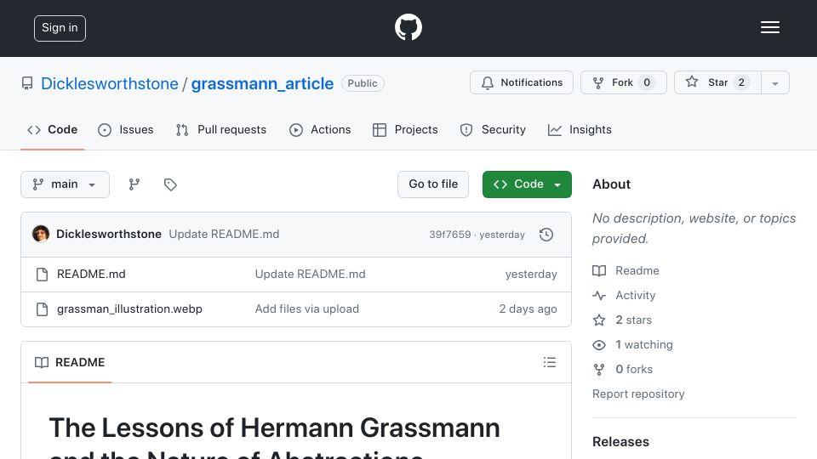Viewport: 817px width, 459px height.
Task: Click the About heading
Action: tap(611, 184)
